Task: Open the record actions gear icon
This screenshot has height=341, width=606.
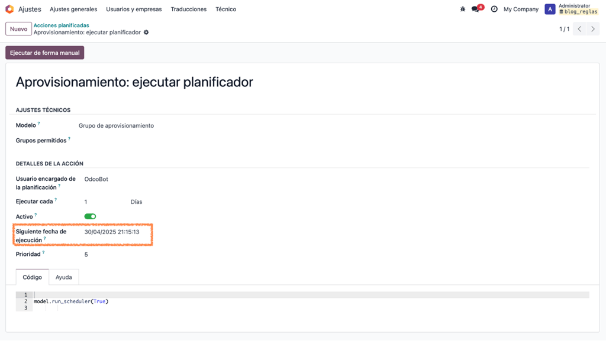Action: click(x=146, y=33)
